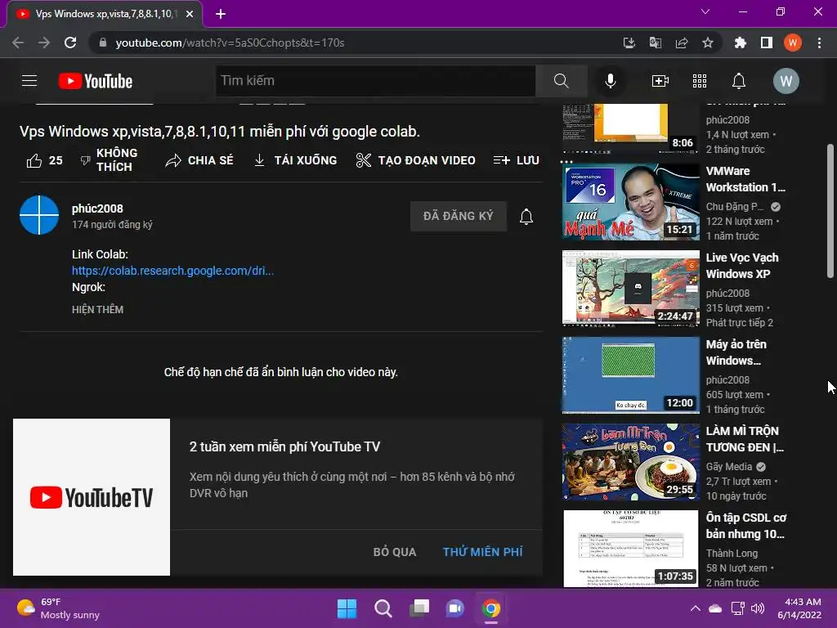Open the Chat (Teams) taskbar icon
Image resolution: width=837 pixels, height=628 pixels.
click(454, 608)
